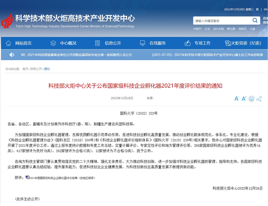
Task: Click 首页 in breadcrumb trail
Action: [x=25, y=69]
